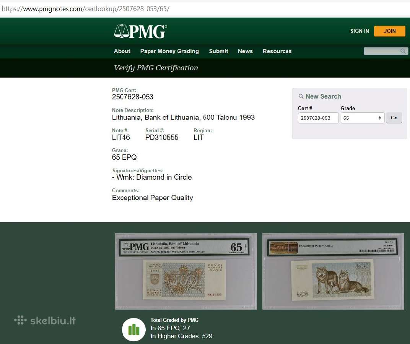The width and height of the screenshot is (410, 344).
Task: Click the note description Lithuania 500 Talonu
Action: [183, 117]
